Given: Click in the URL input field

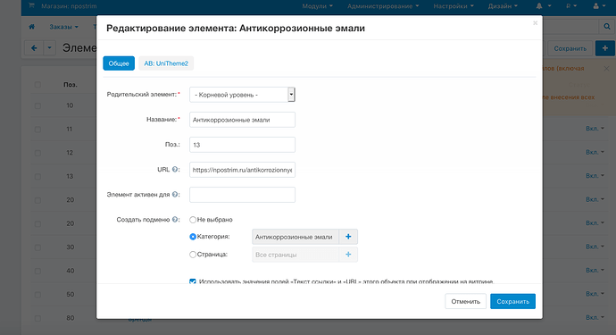Looking at the screenshot, I should (242, 170).
